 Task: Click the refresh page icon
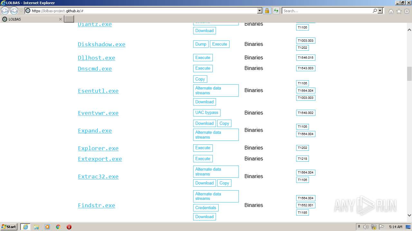coord(276,11)
